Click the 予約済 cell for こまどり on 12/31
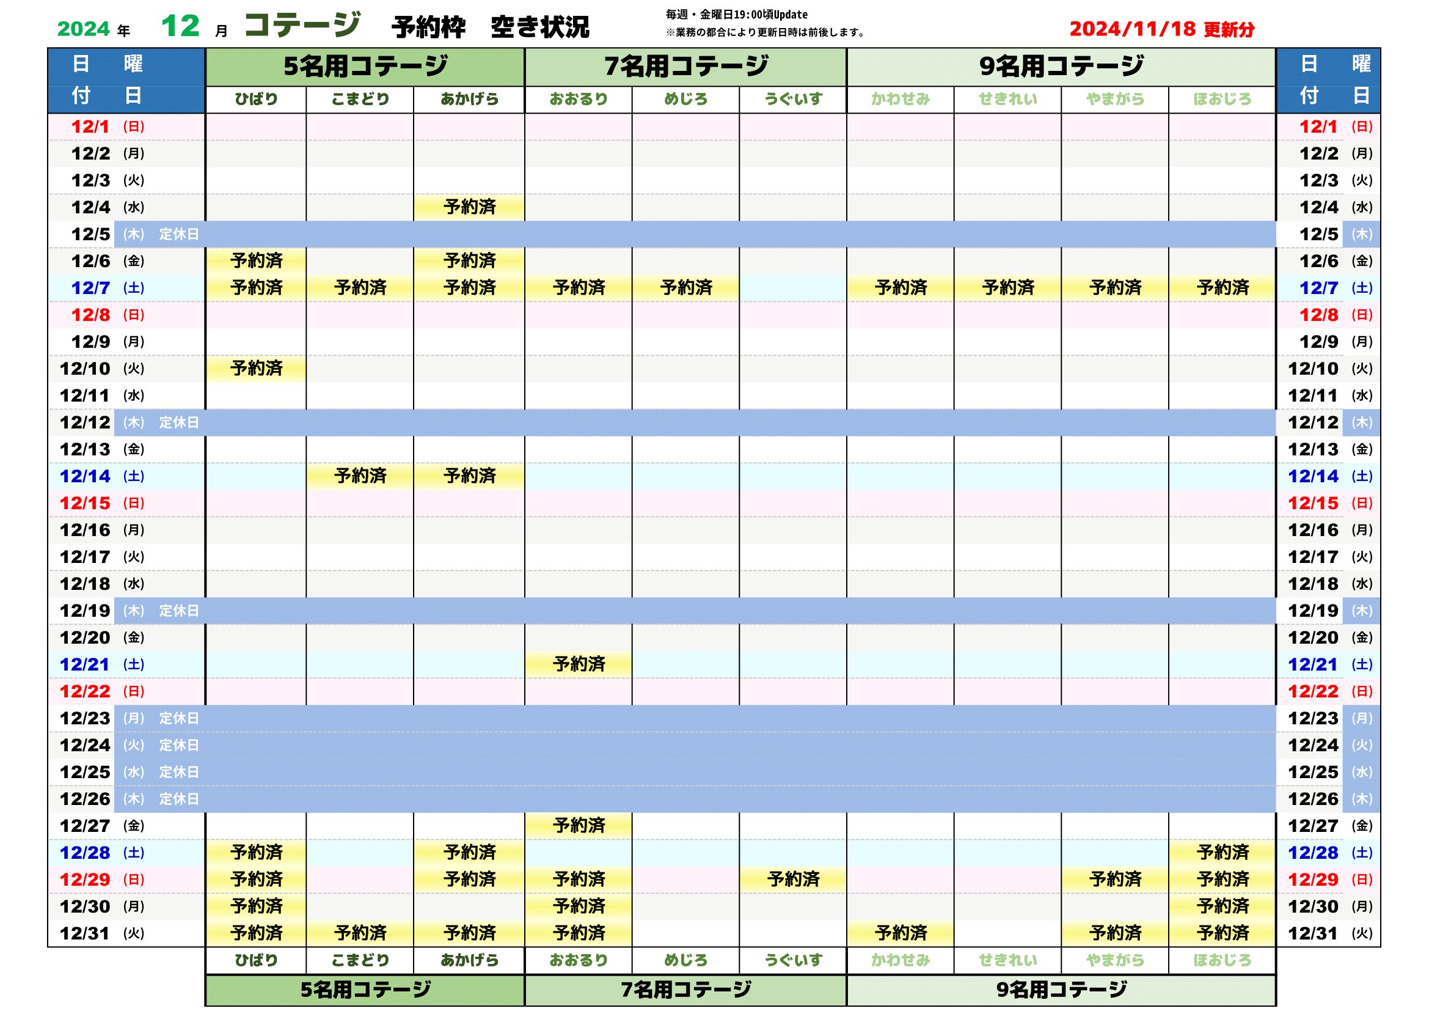The image size is (1429, 1011). (x=360, y=933)
